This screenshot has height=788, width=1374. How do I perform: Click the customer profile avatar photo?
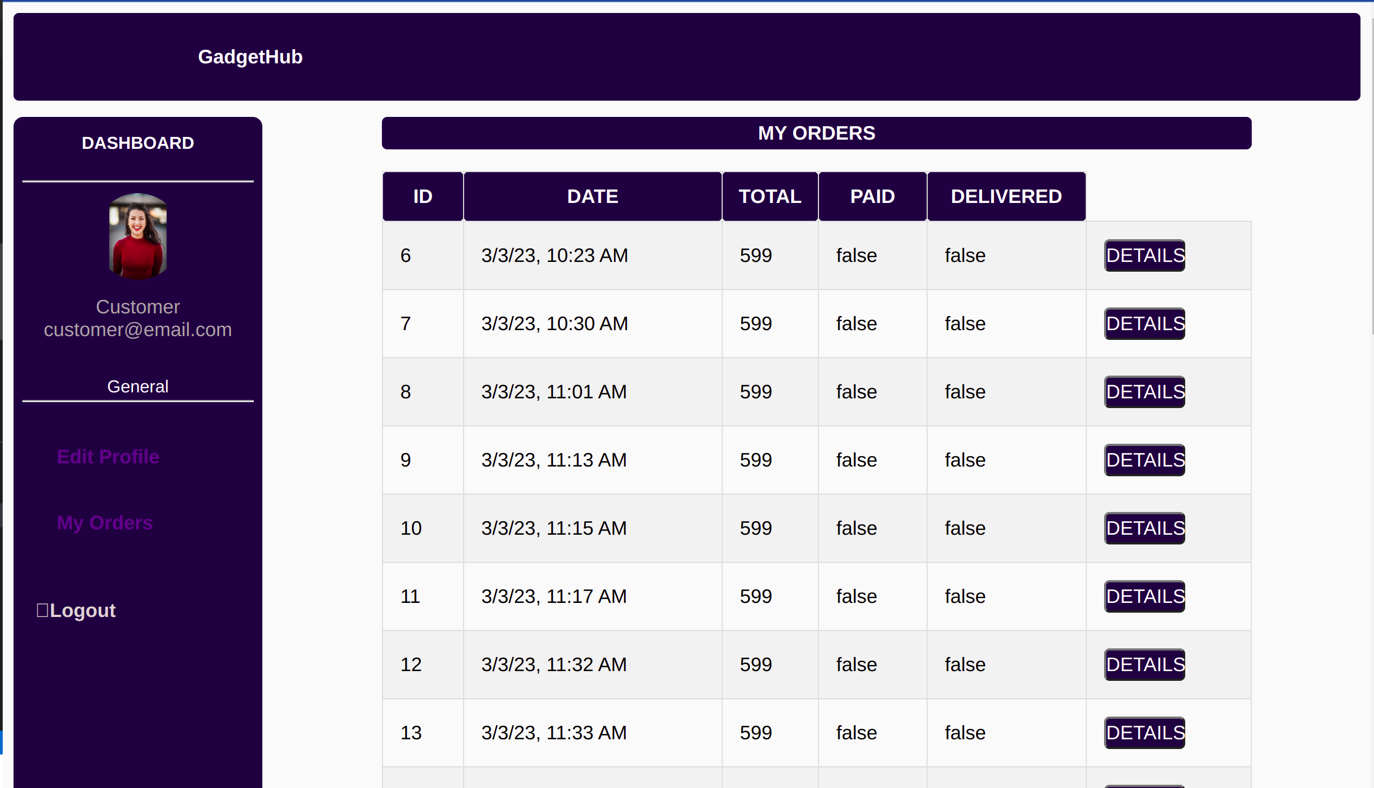pyautogui.click(x=138, y=237)
